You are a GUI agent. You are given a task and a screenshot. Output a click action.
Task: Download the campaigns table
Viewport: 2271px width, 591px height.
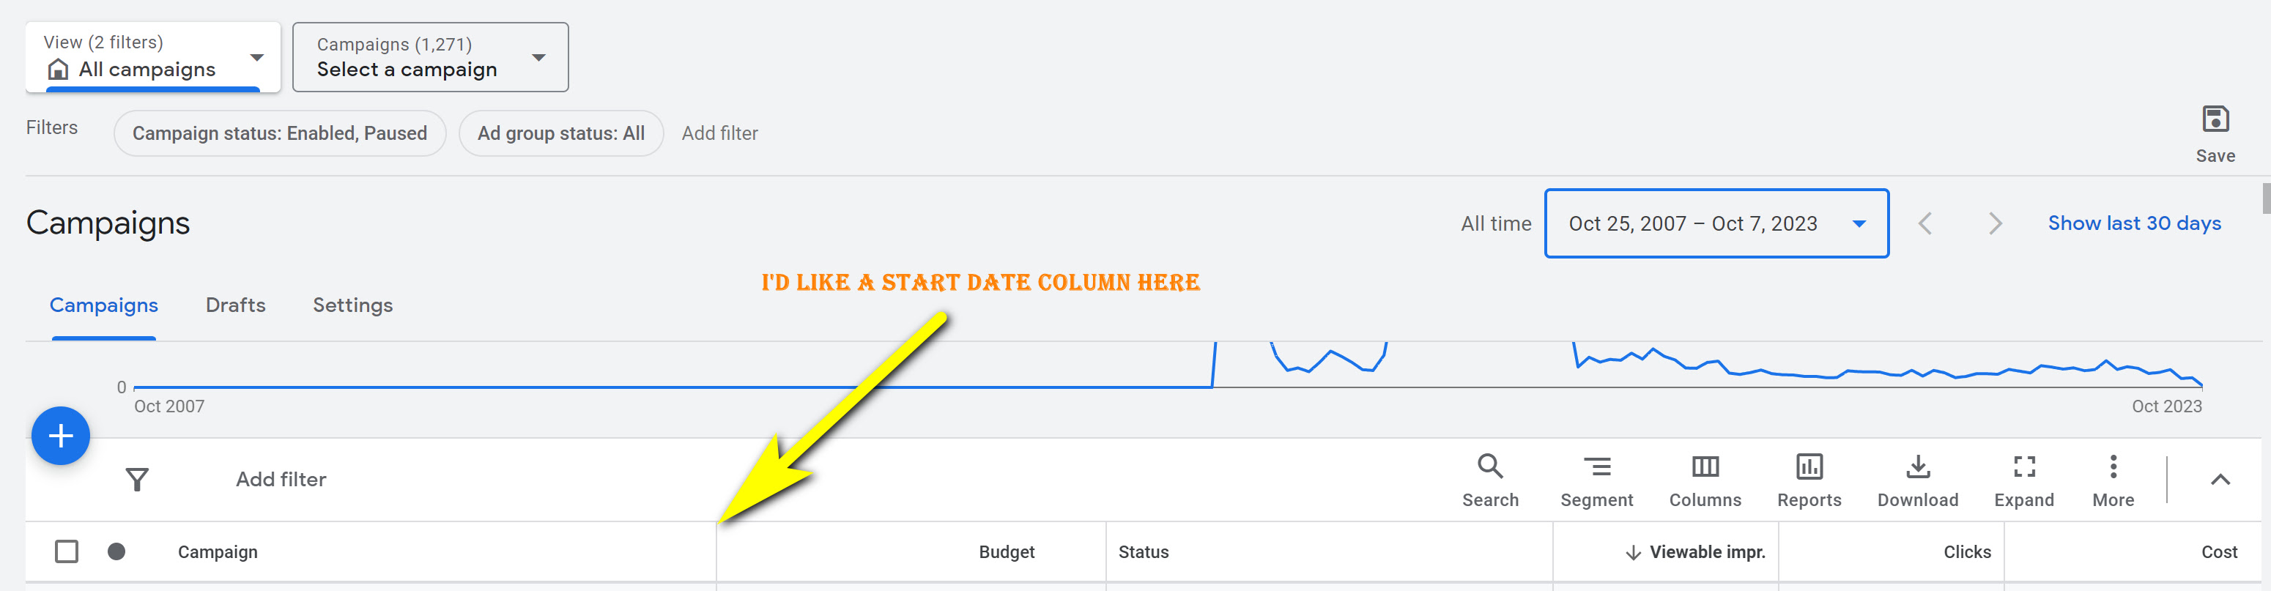point(1916,479)
